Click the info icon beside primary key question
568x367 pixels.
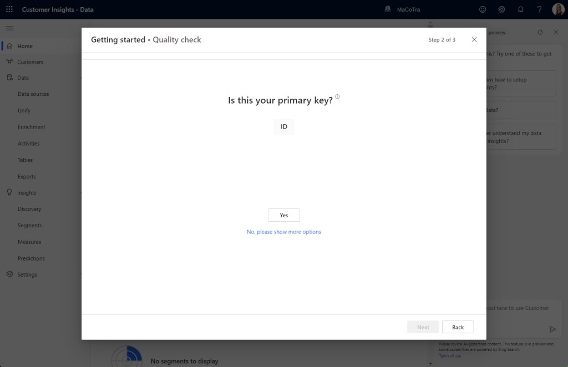click(337, 97)
